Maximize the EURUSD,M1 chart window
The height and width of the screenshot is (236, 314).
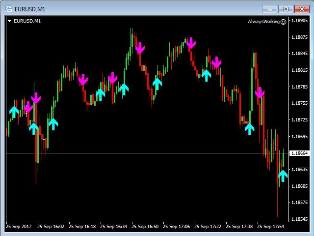tap(286, 9)
